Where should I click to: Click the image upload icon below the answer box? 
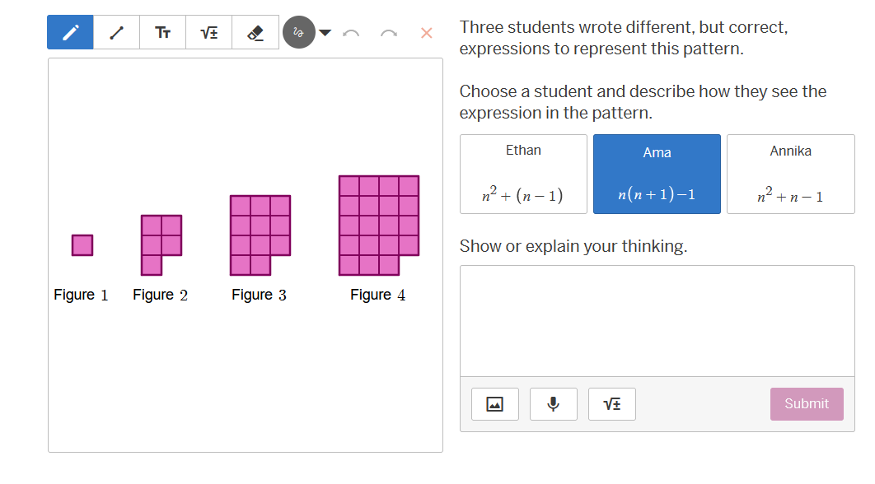(494, 403)
